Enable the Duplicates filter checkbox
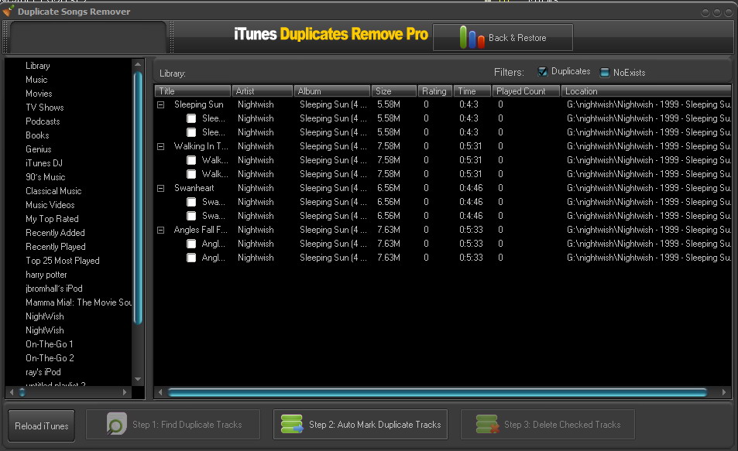Screen dimensions: 738x451 click(543, 72)
